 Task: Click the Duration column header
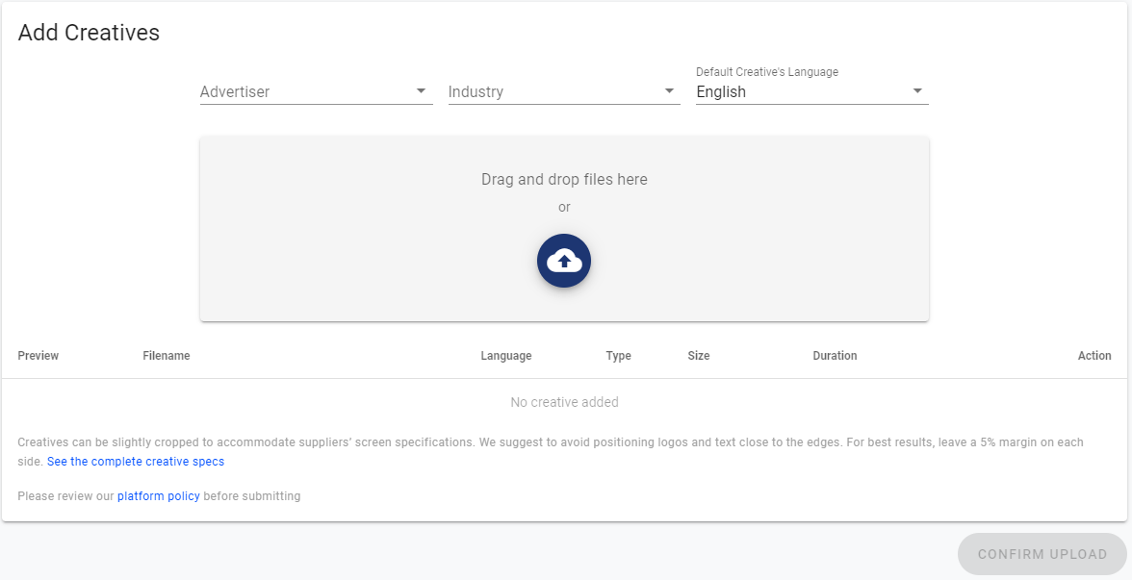coord(836,356)
